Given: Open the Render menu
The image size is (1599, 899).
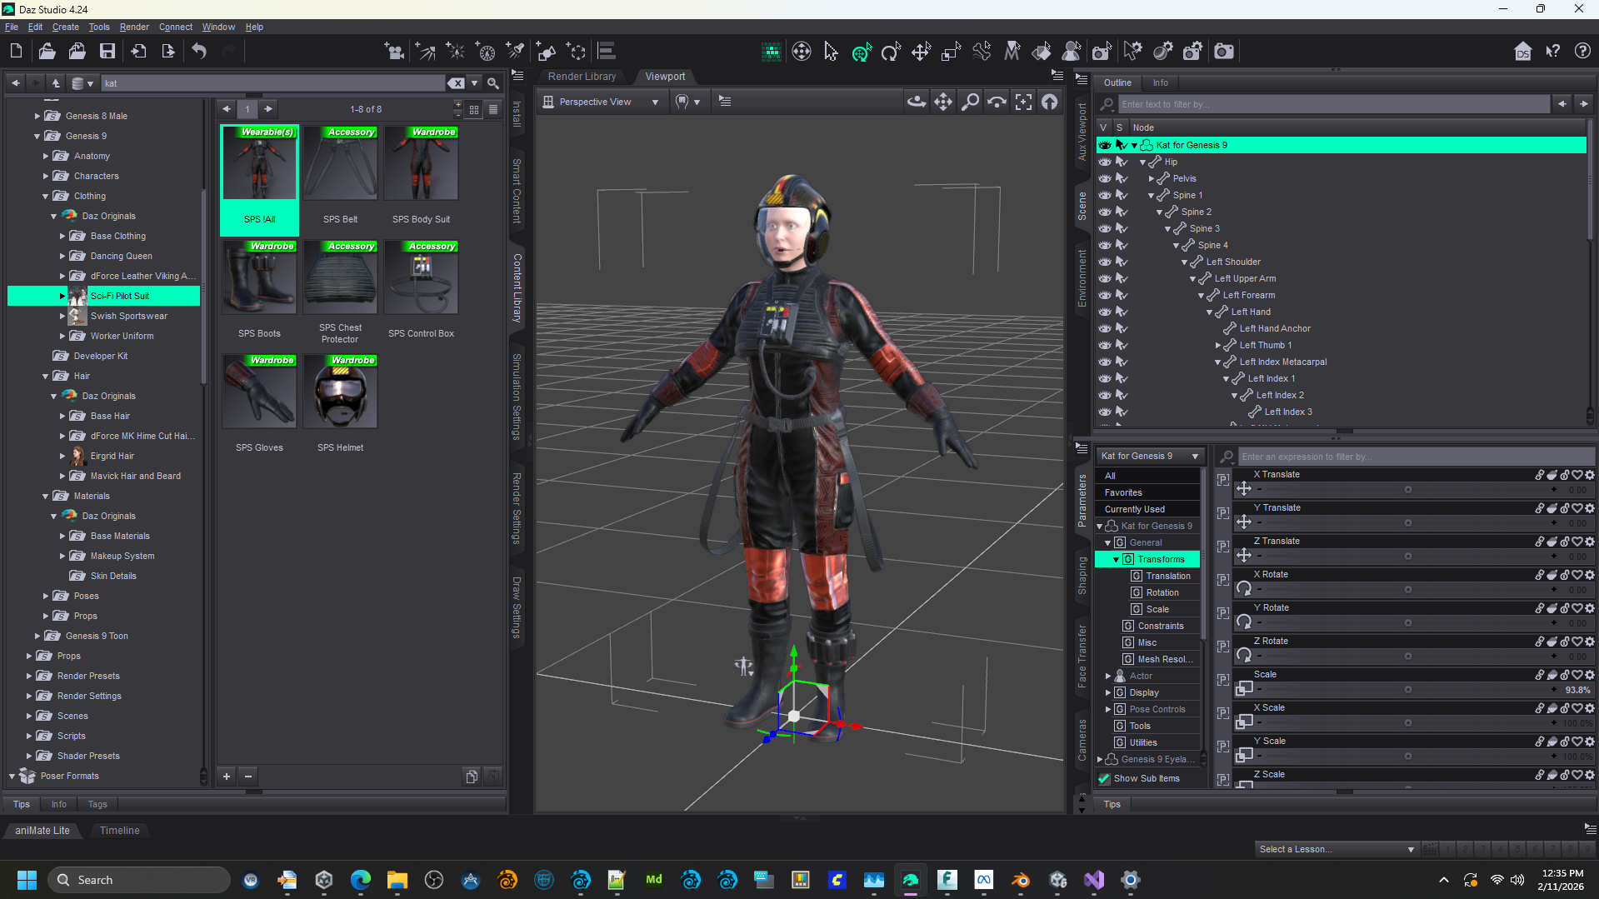Looking at the screenshot, I should click(133, 27).
